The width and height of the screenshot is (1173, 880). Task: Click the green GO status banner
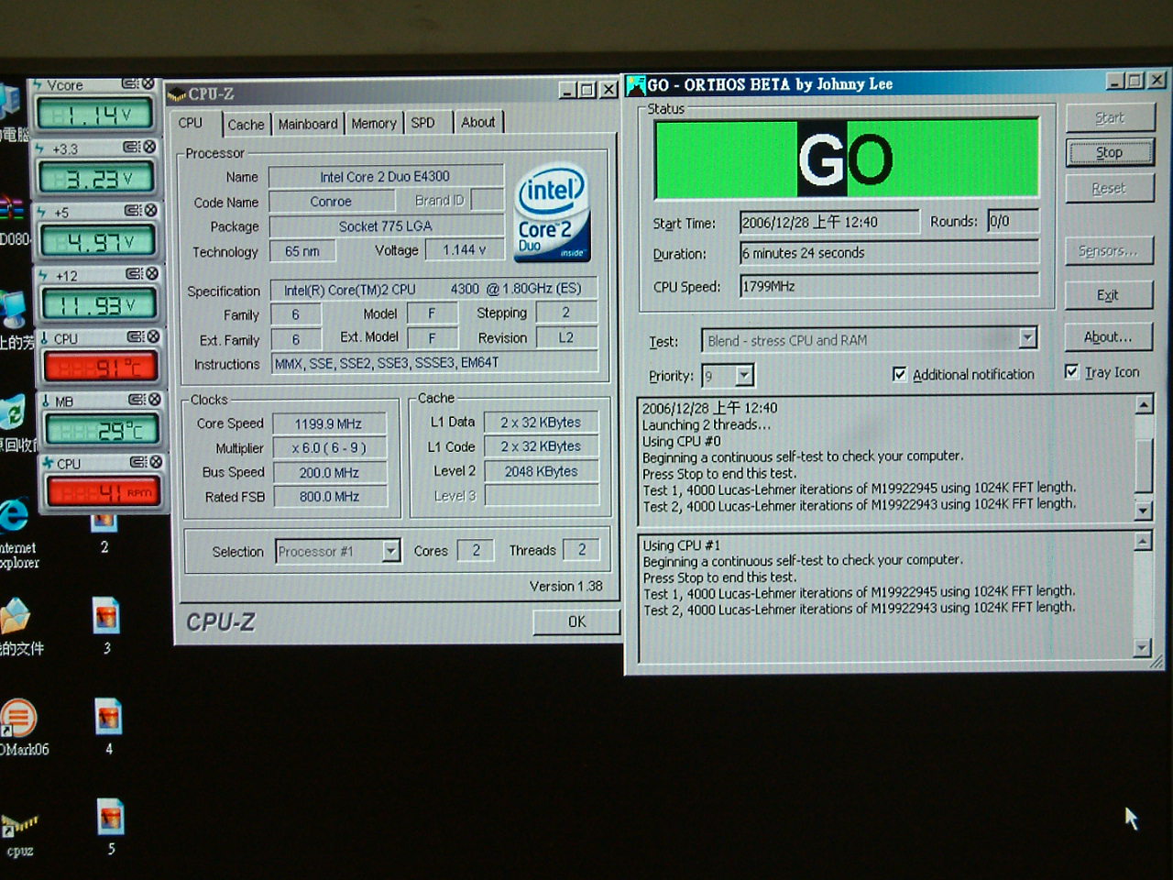tap(846, 159)
